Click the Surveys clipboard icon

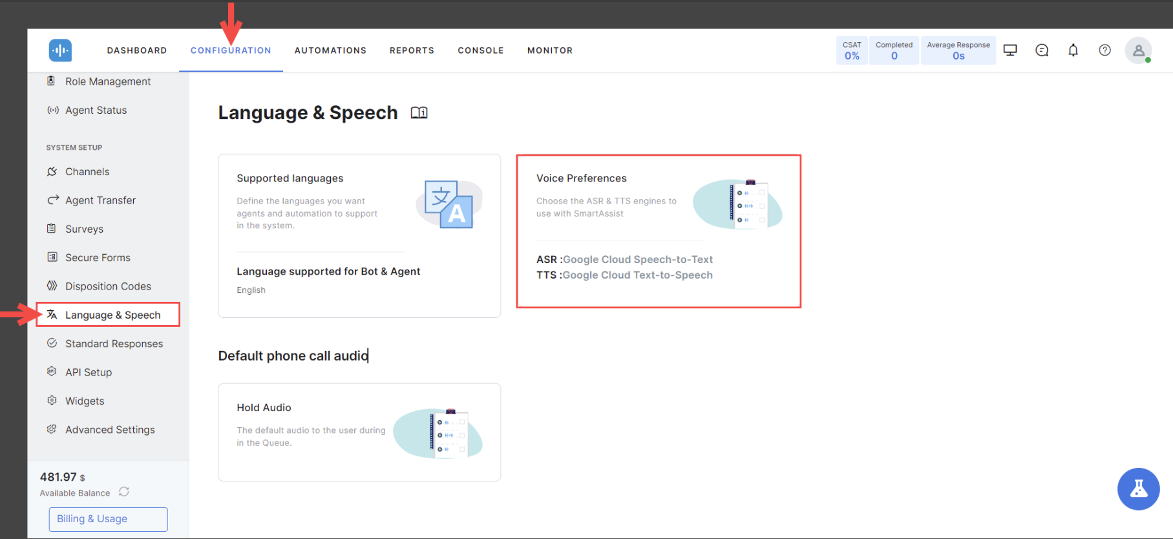(52, 228)
